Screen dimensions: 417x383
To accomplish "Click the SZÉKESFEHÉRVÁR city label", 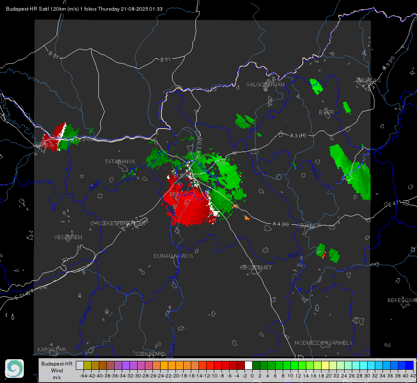I will tap(121, 223).
